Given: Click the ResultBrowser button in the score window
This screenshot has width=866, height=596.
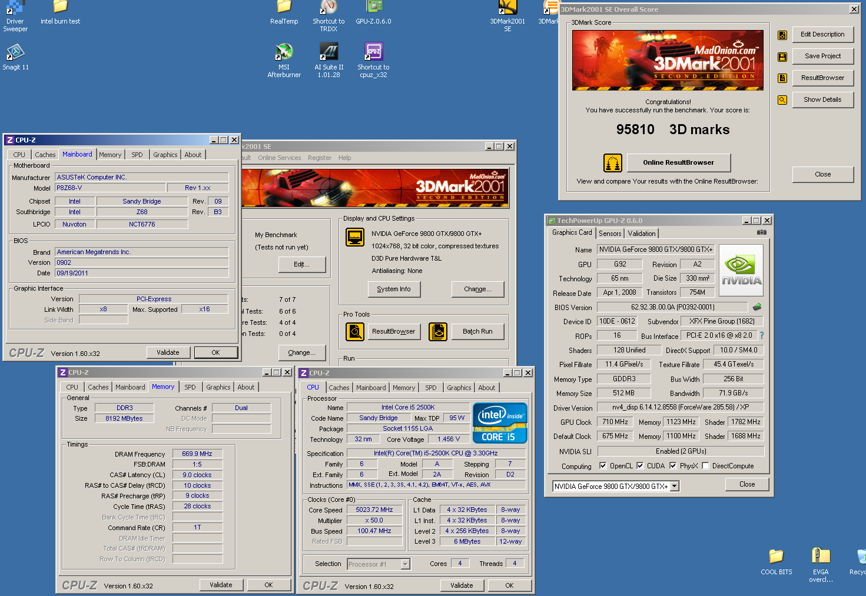Looking at the screenshot, I should coord(822,78).
